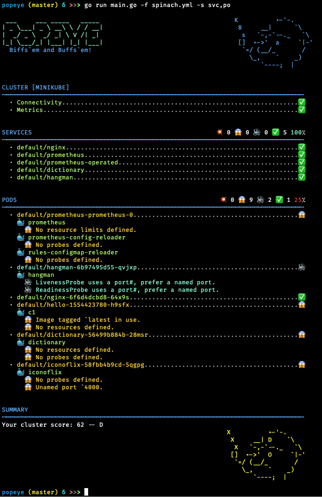322x497 pixels.
Task: Click the CLUSTER [MINIKUBE] heading
Action: [36, 87]
